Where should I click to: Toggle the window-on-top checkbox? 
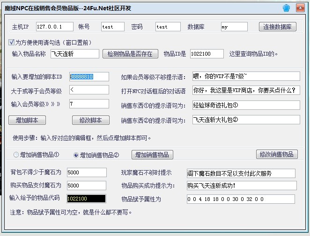click(x=12, y=42)
